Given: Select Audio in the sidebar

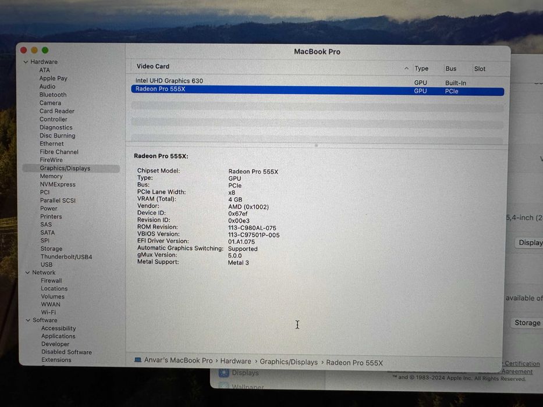Looking at the screenshot, I should tap(48, 87).
